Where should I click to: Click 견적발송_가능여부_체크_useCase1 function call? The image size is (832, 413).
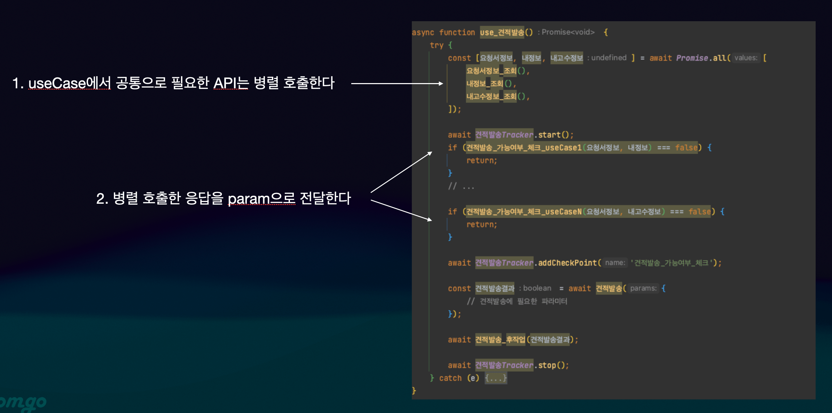524,148
